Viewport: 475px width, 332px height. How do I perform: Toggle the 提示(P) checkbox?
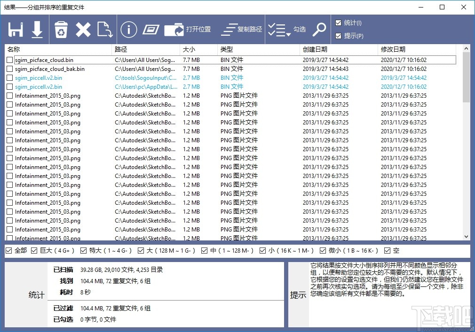click(338, 36)
